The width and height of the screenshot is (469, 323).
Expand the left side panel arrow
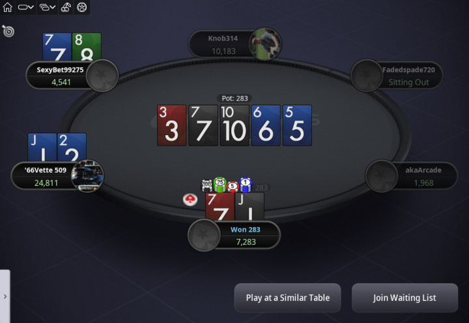coord(5,296)
